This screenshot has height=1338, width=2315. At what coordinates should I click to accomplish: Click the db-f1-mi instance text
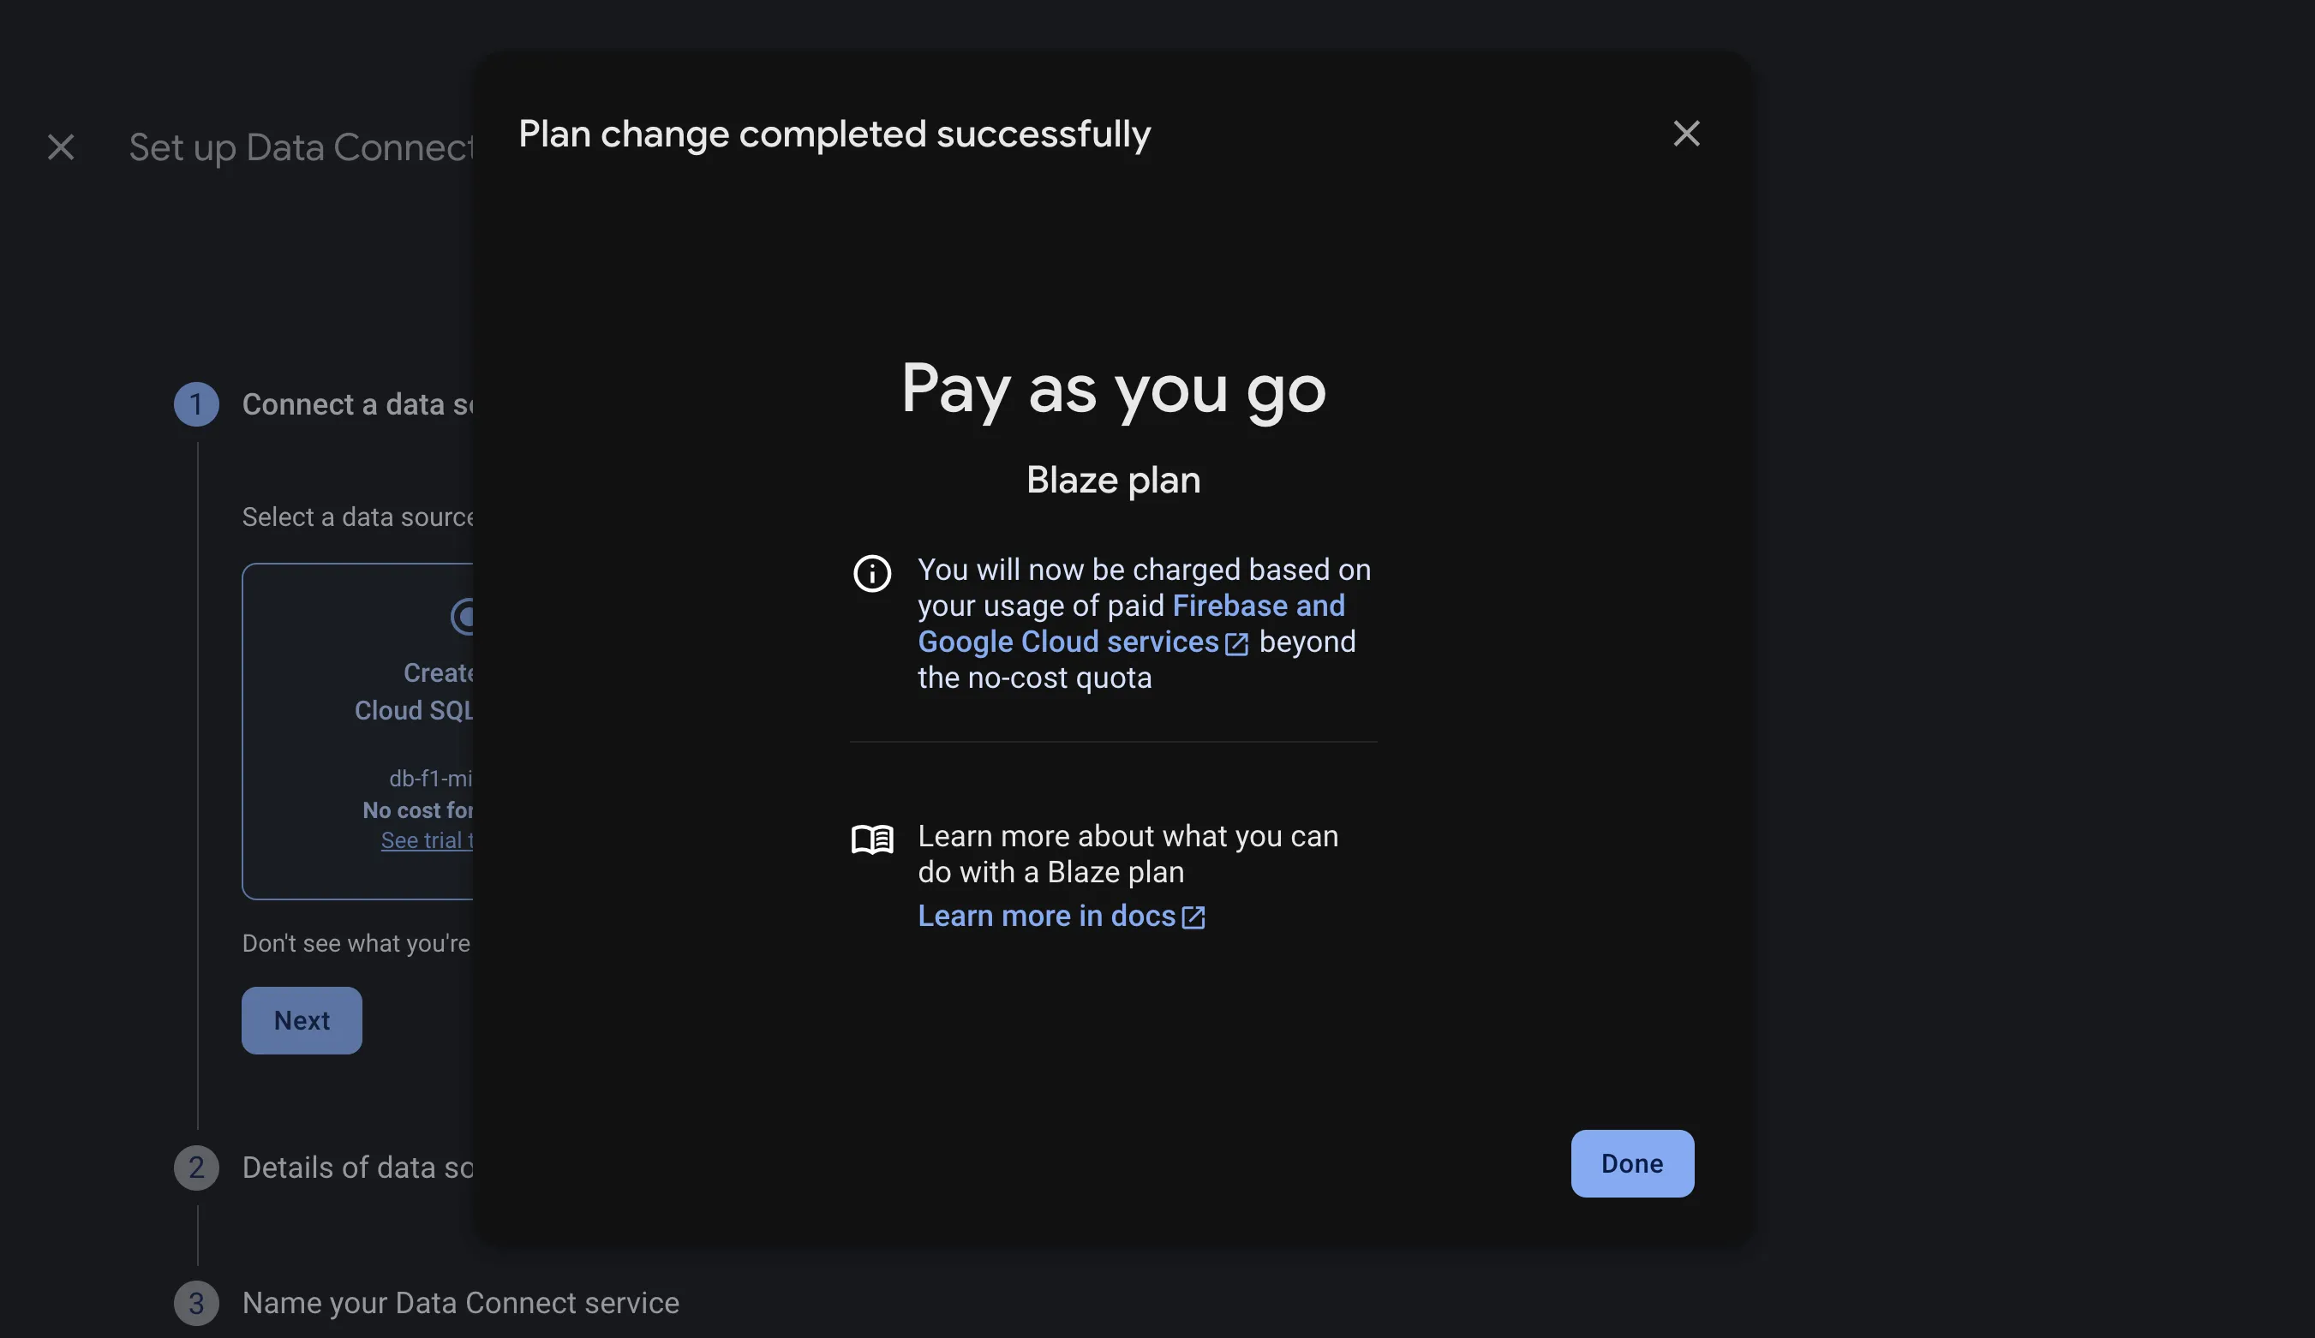pos(431,779)
